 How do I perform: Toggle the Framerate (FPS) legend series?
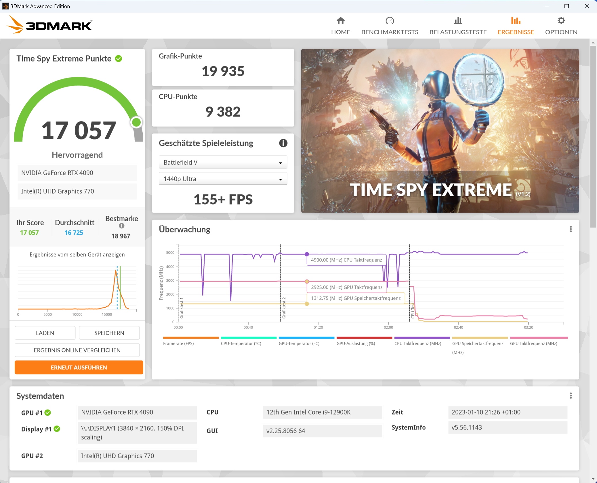(x=178, y=343)
